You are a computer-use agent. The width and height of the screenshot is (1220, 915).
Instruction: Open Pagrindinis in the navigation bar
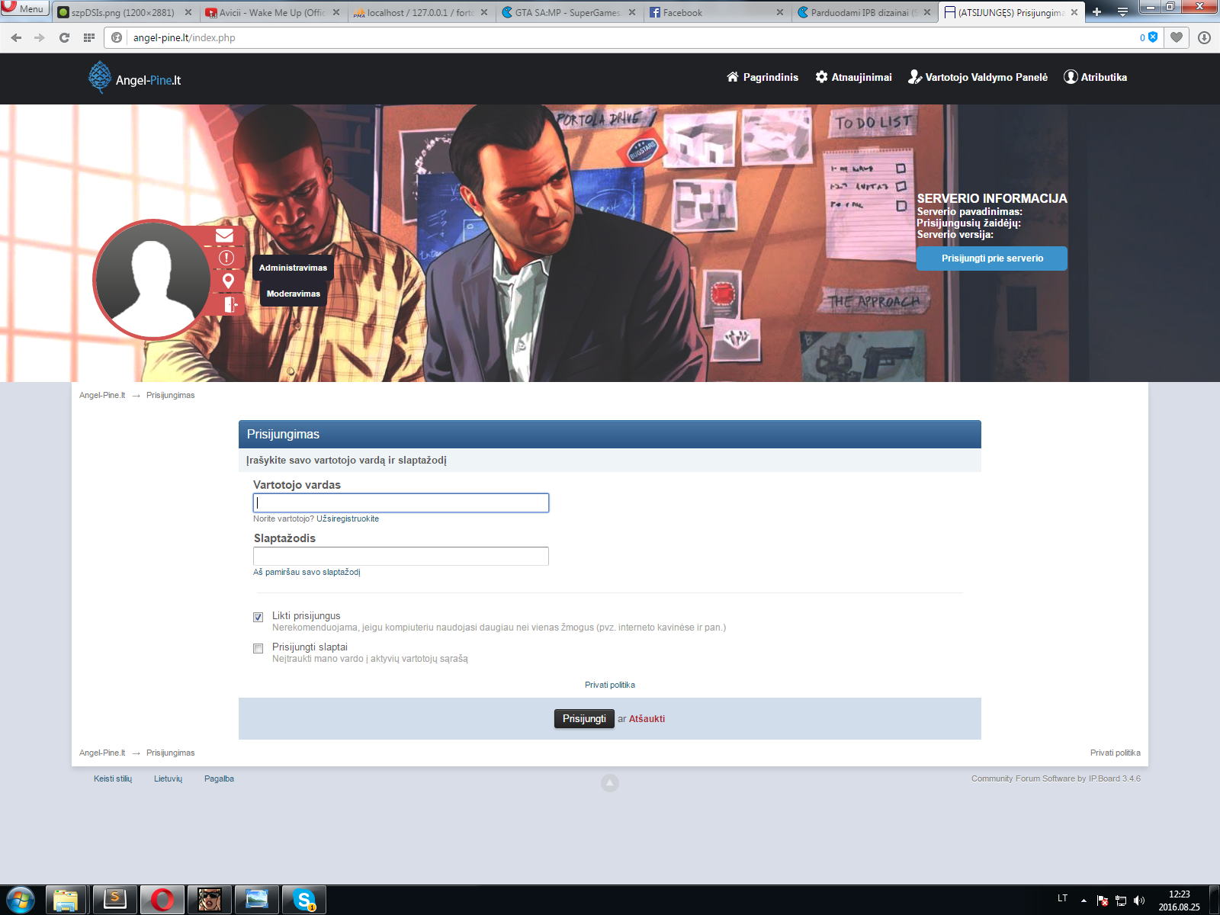tap(762, 77)
